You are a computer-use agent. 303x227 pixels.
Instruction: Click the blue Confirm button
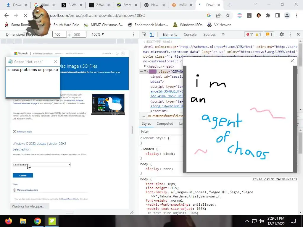coord(23,175)
